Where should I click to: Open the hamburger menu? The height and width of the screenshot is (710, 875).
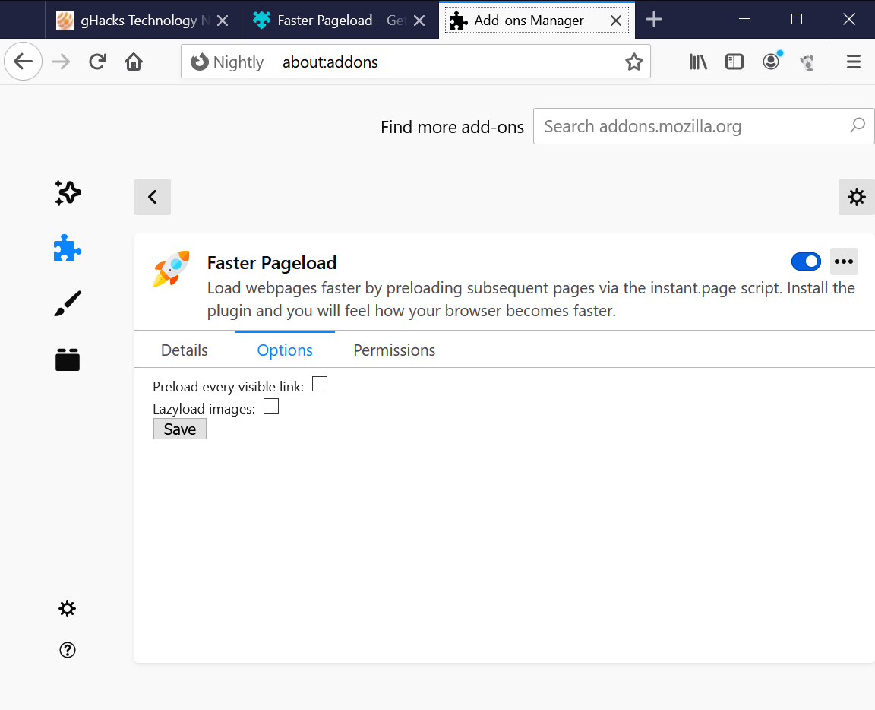click(x=853, y=62)
